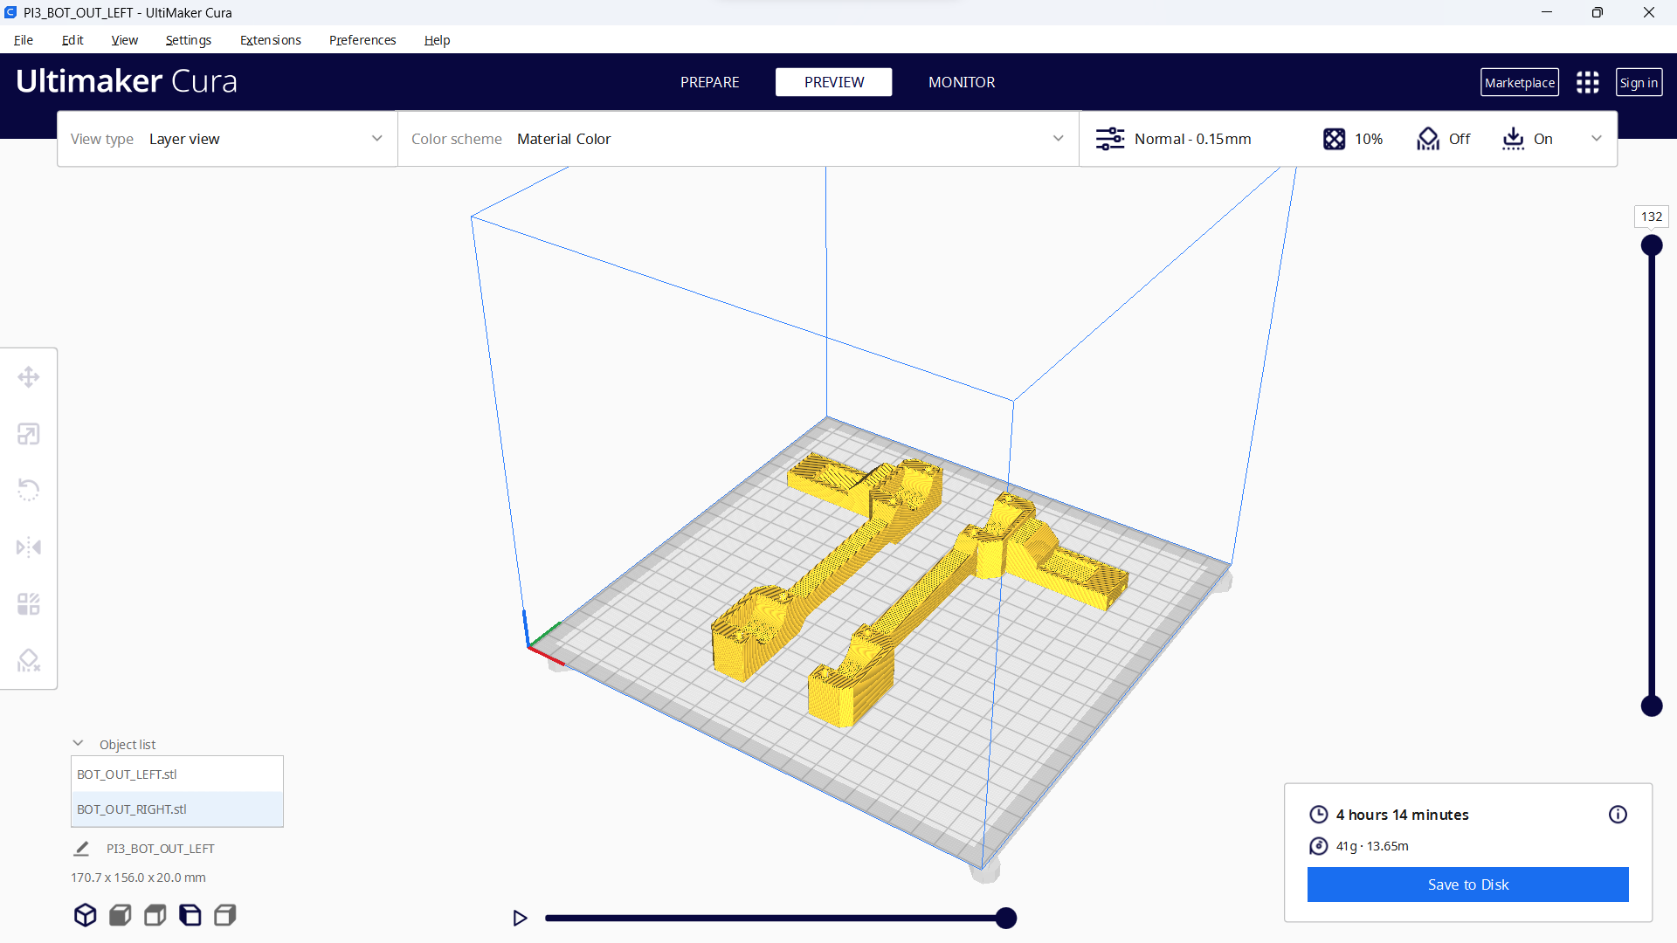Select the Rotate tool in sidebar
1677x943 pixels.
click(29, 490)
